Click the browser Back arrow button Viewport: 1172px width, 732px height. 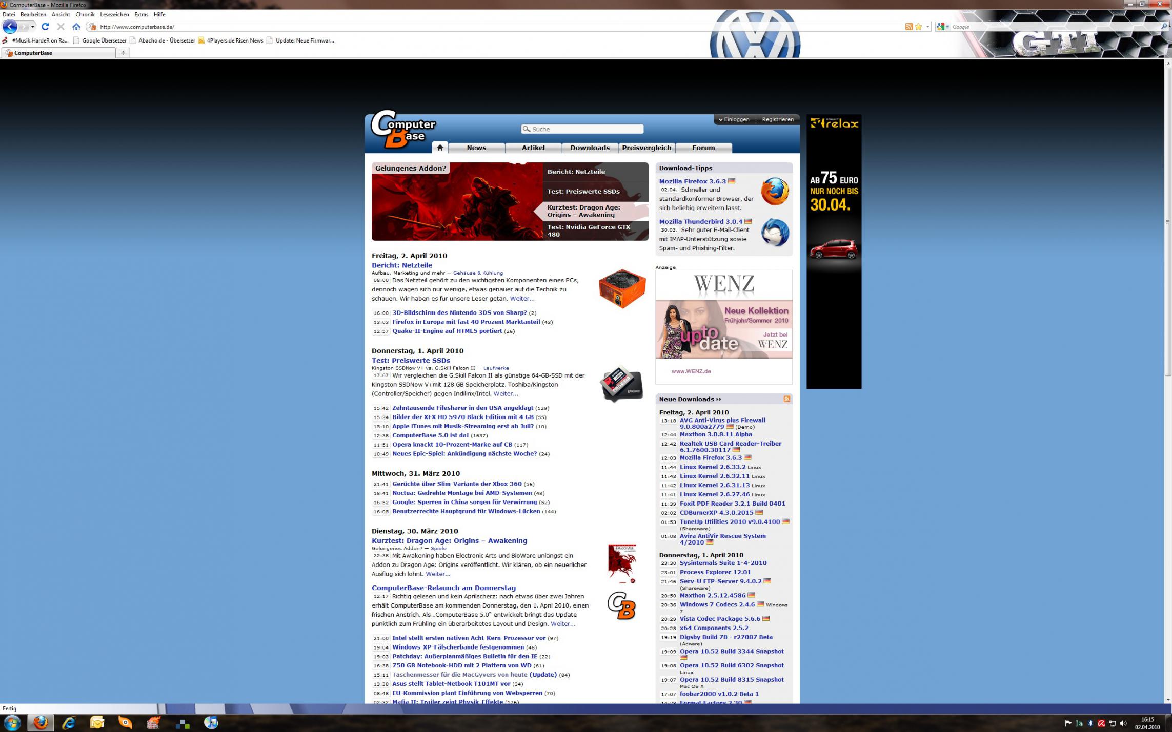tap(10, 27)
